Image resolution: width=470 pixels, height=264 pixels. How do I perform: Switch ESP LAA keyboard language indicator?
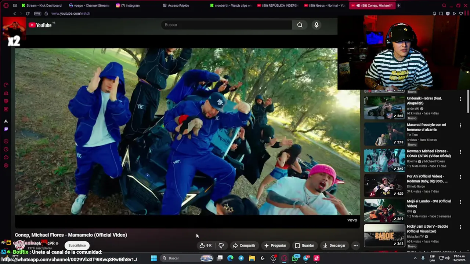click(x=432, y=258)
